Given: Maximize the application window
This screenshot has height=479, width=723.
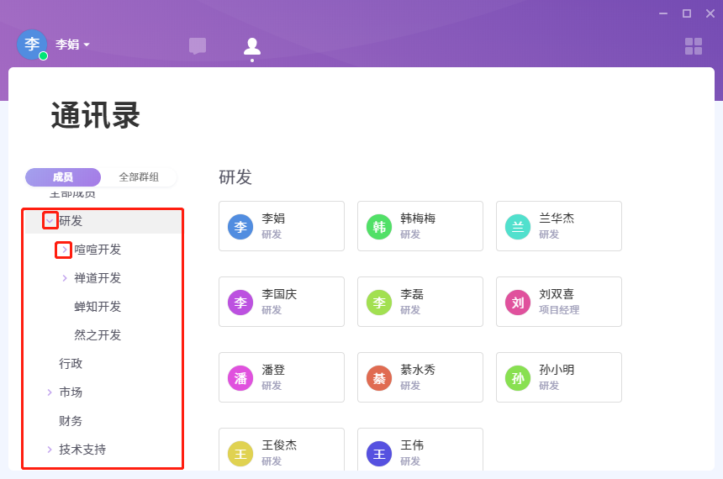Looking at the screenshot, I should point(687,13).
